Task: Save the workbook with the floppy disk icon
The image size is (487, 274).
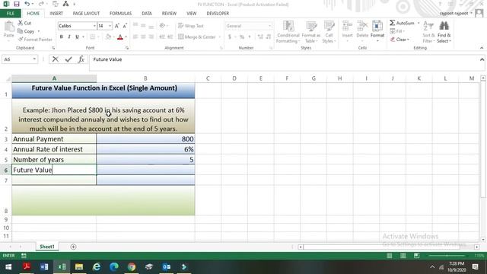Action: pos(17,4)
